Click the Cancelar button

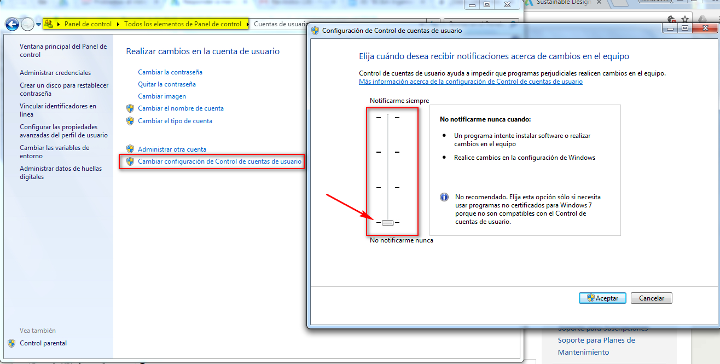pos(651,298)
